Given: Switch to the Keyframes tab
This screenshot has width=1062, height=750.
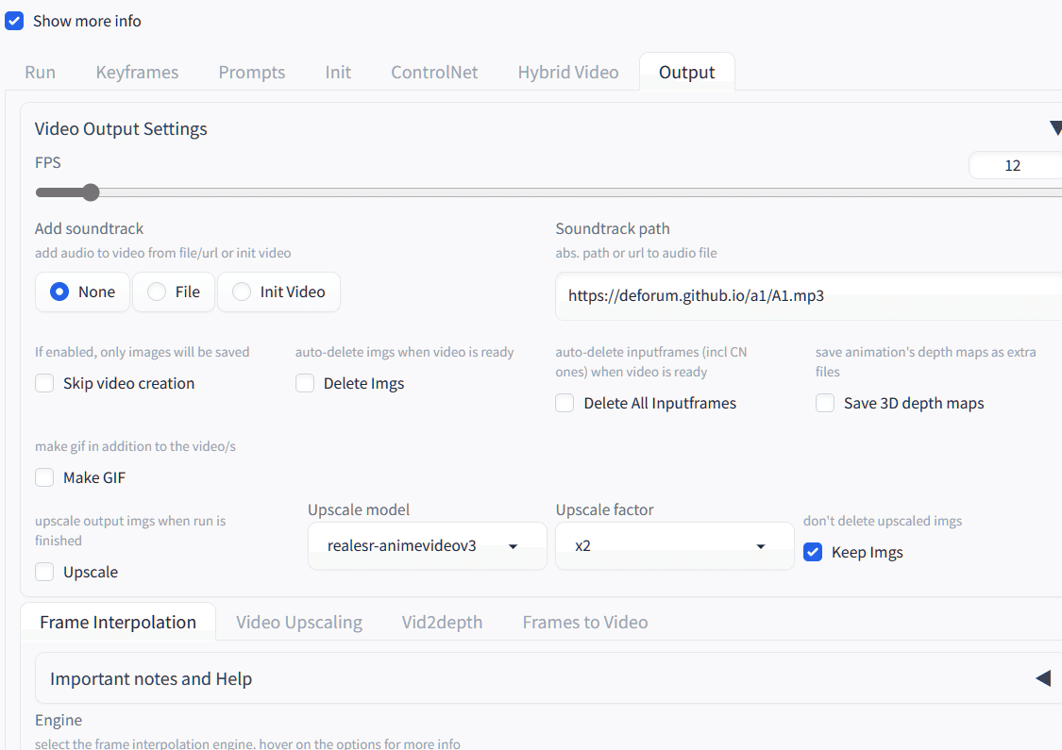Looking at the screenshot, I should (x=137, y=73).
